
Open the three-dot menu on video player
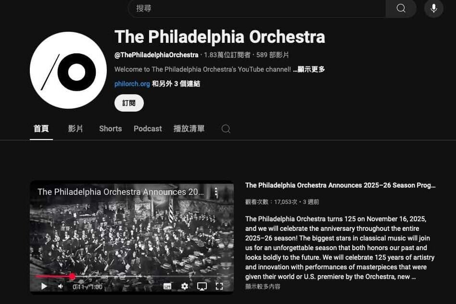[216, 192]
